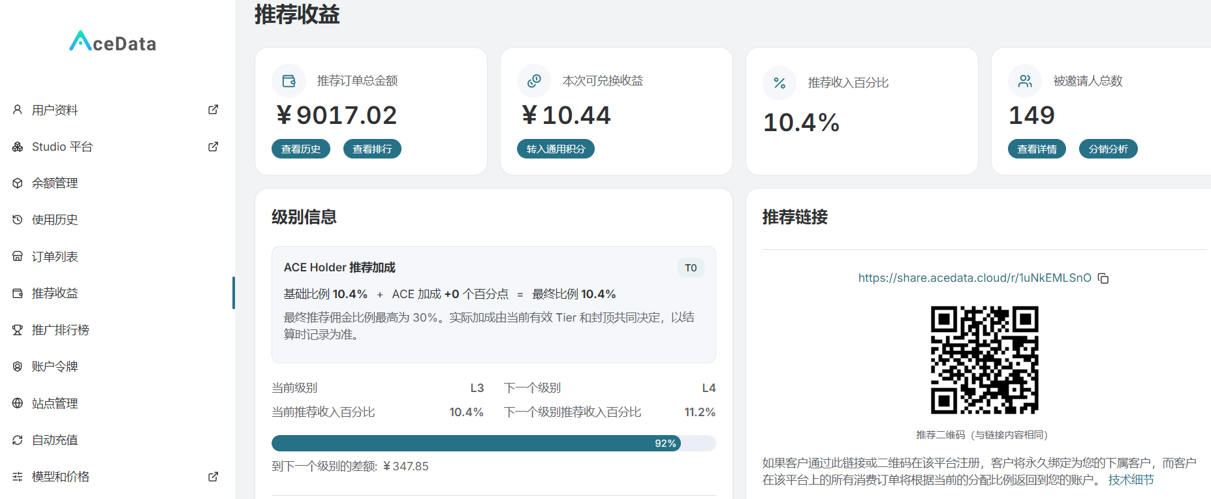Screen dimensions: 1211x499
Task: Click the 使用历史 clock icon in sidebar
Action: coord(18,220)
